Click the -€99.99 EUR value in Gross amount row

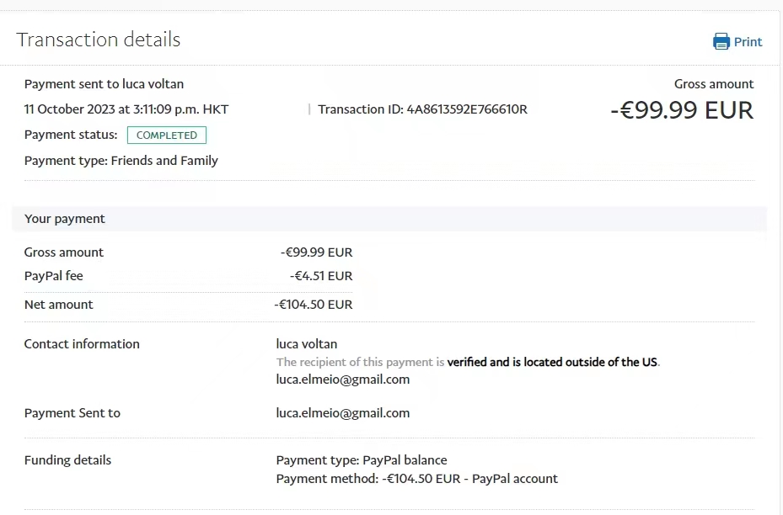pyautogui.click(x=317, y=252)
